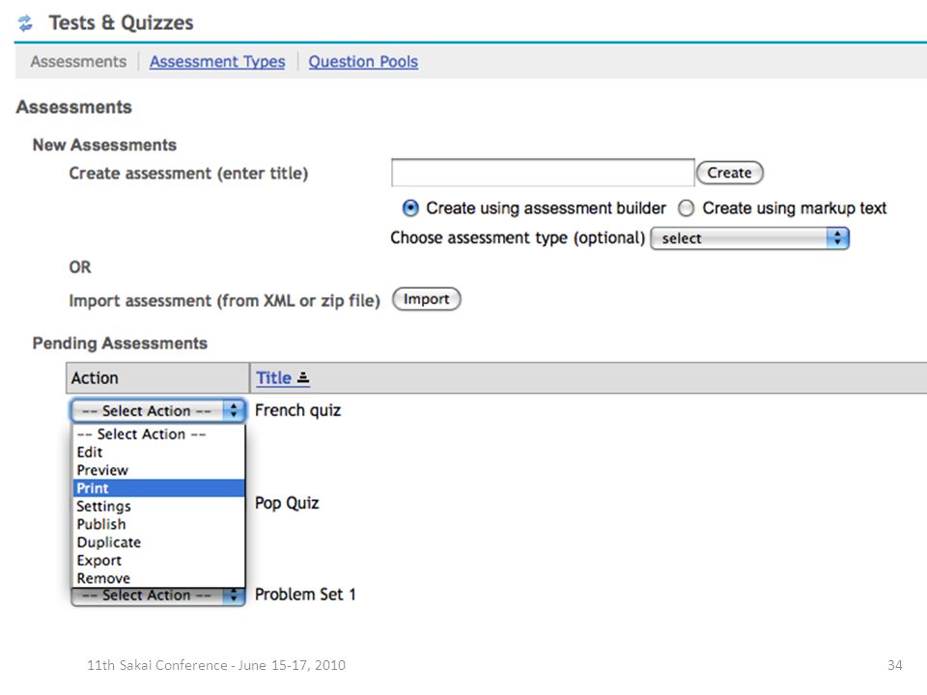Sort pending assessments by Title link
Image resolution: width=927 pixels, height=695 pixels.
coord(273,377)
